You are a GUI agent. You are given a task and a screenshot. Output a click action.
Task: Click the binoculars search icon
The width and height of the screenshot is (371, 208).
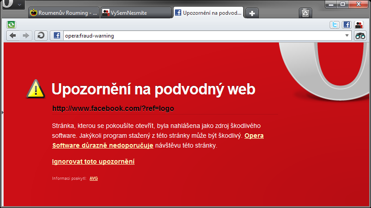click(x=360, y=36)
